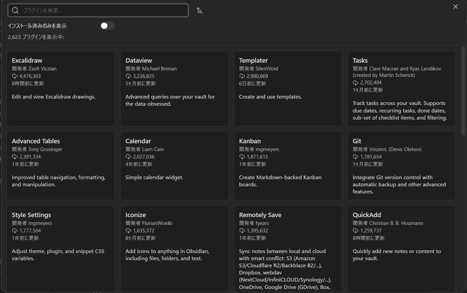The height and width of the screenshot is (293, 467).
Task: Click download icon on Style Settings card
Action: pos(15,231)
